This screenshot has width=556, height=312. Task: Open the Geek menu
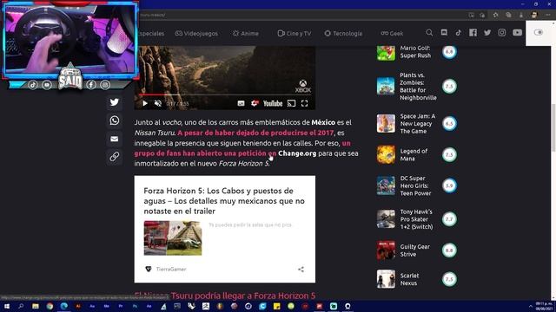392,33
